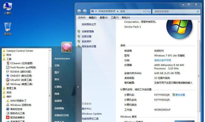Launch WinSnap (截图工具)
Screen dimensions: 205x122
click(19, 84)
